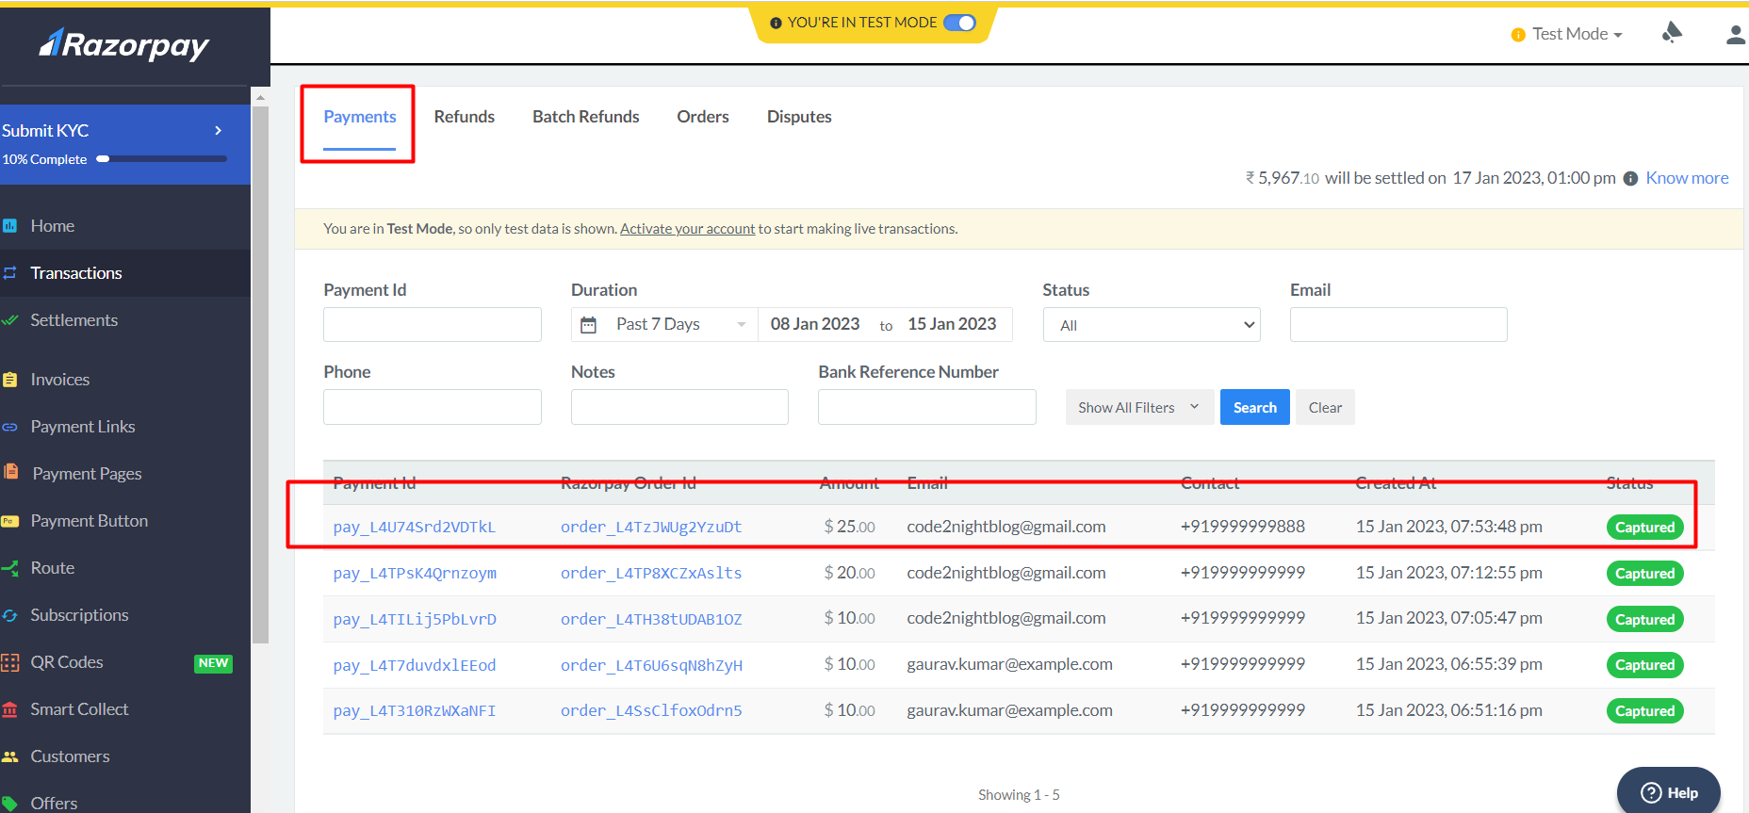Open the announcements megaphone icon

(x=1672, y=33)
